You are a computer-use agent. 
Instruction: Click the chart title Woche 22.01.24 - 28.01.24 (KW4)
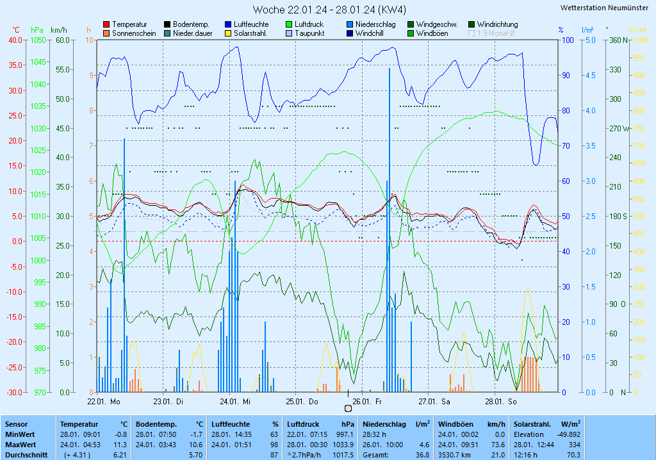[329, 10]
